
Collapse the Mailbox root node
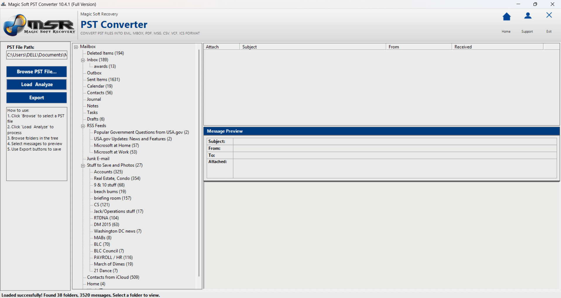[76, 47]
